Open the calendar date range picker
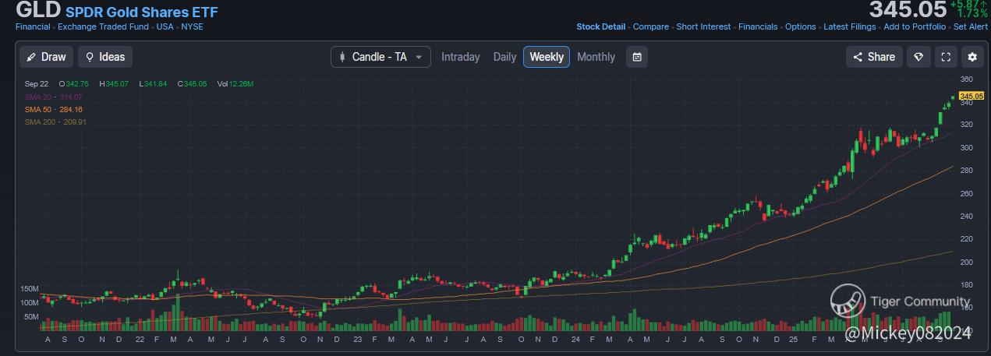The height and width of the screenshot is (356, 991). [x=637, y=57]
